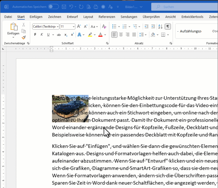Open the Einfügen ribbon tab
This screenshot has height=188, width=218.
point(36,17)
